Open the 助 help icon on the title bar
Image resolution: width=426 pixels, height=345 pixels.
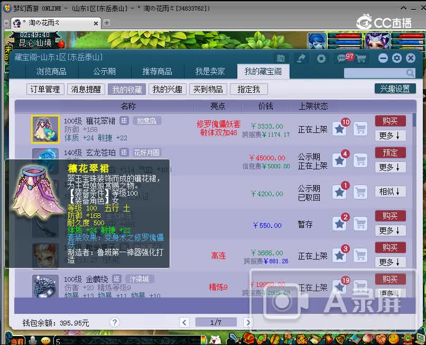pos(282,58)
